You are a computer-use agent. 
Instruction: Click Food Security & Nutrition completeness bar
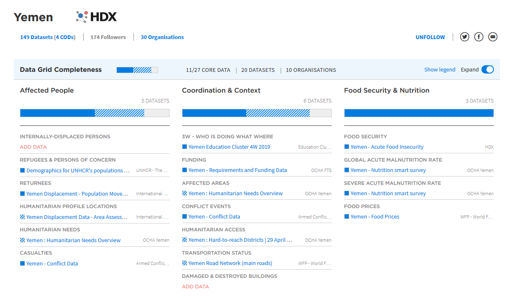(419, 113)
